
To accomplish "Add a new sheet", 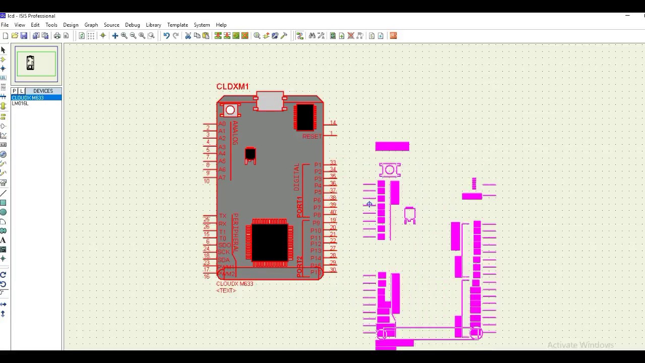I will click(342, 36).
